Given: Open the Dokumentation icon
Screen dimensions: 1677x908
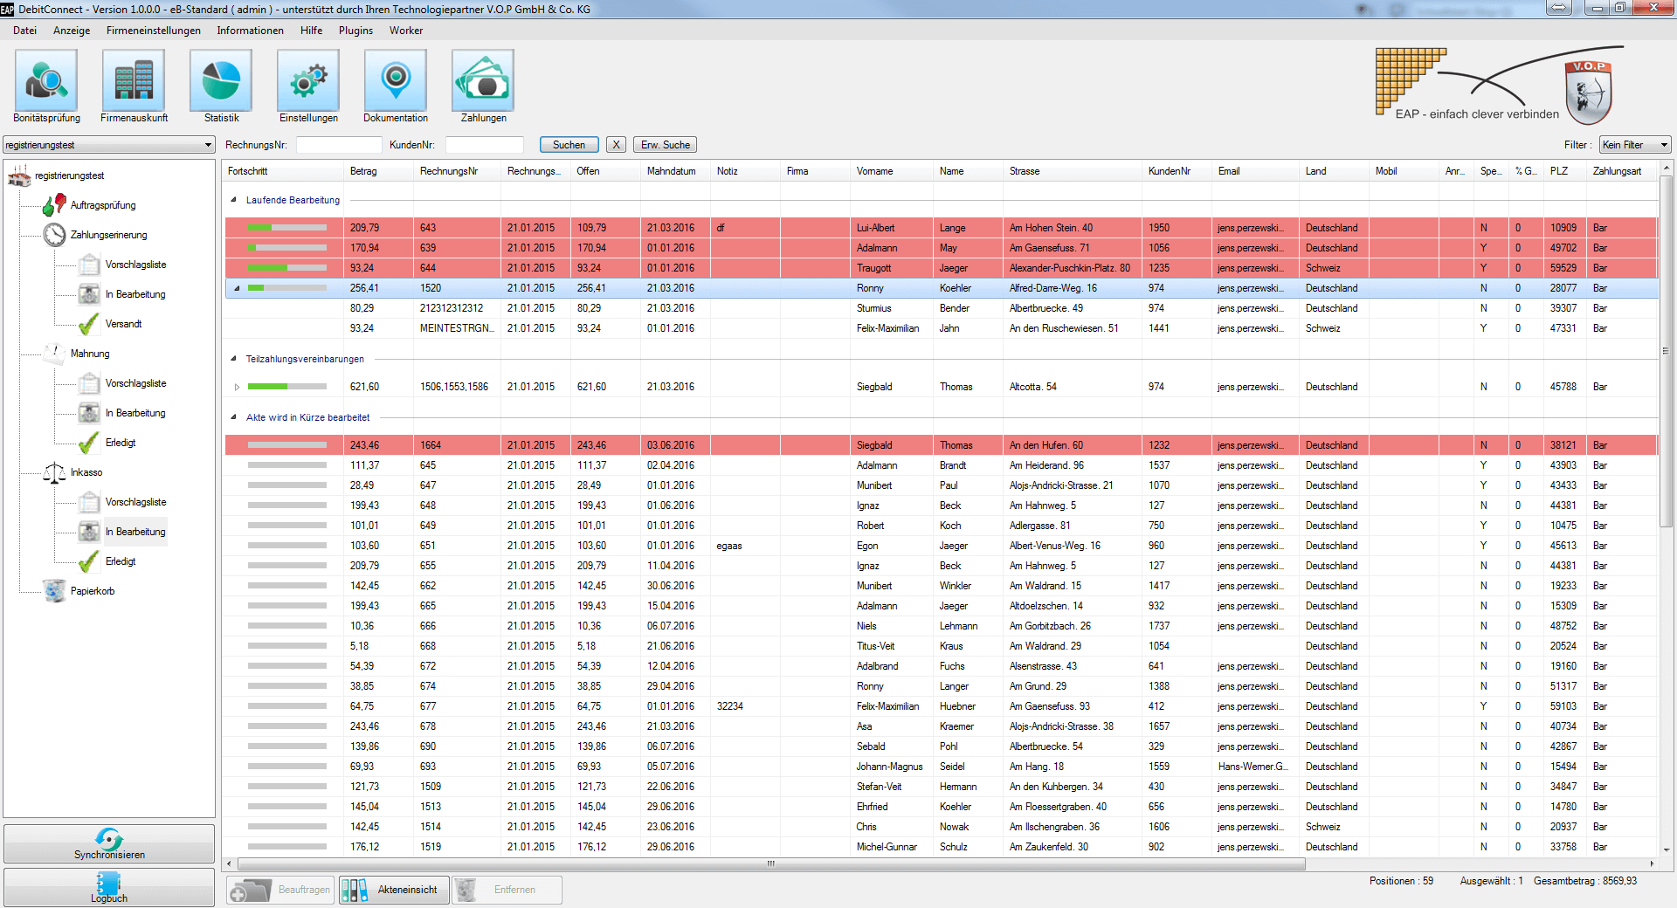Looking at the screenshot, I should tap(396, 80).
